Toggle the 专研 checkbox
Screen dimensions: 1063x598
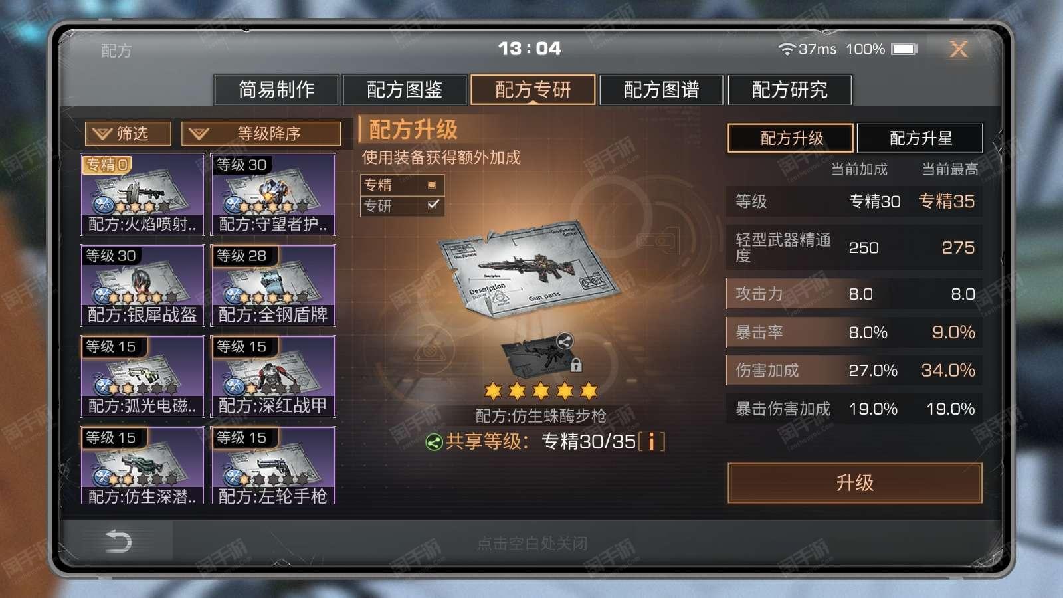[433, 205]
